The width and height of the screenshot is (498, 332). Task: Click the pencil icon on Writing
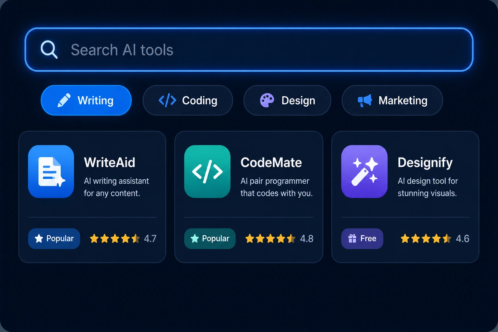coord(64,100)
